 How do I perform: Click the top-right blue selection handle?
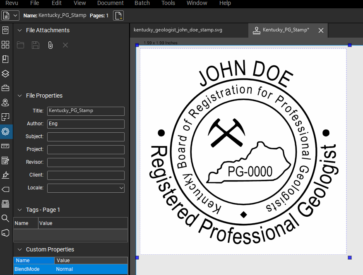(350, 45)
